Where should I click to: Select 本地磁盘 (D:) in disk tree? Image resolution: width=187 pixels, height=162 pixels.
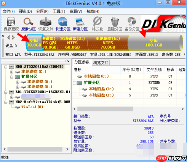pyautogui.click(x=40, y=82)
